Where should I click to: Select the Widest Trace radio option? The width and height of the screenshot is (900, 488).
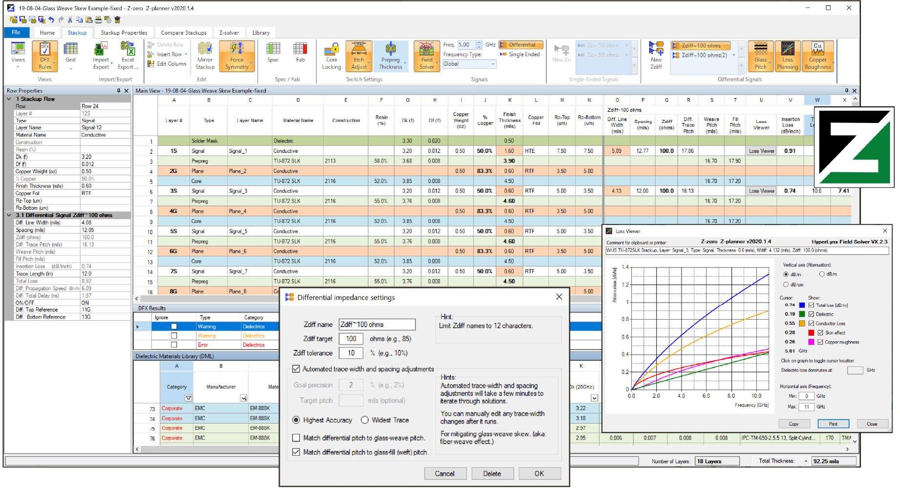pos(365,420)
